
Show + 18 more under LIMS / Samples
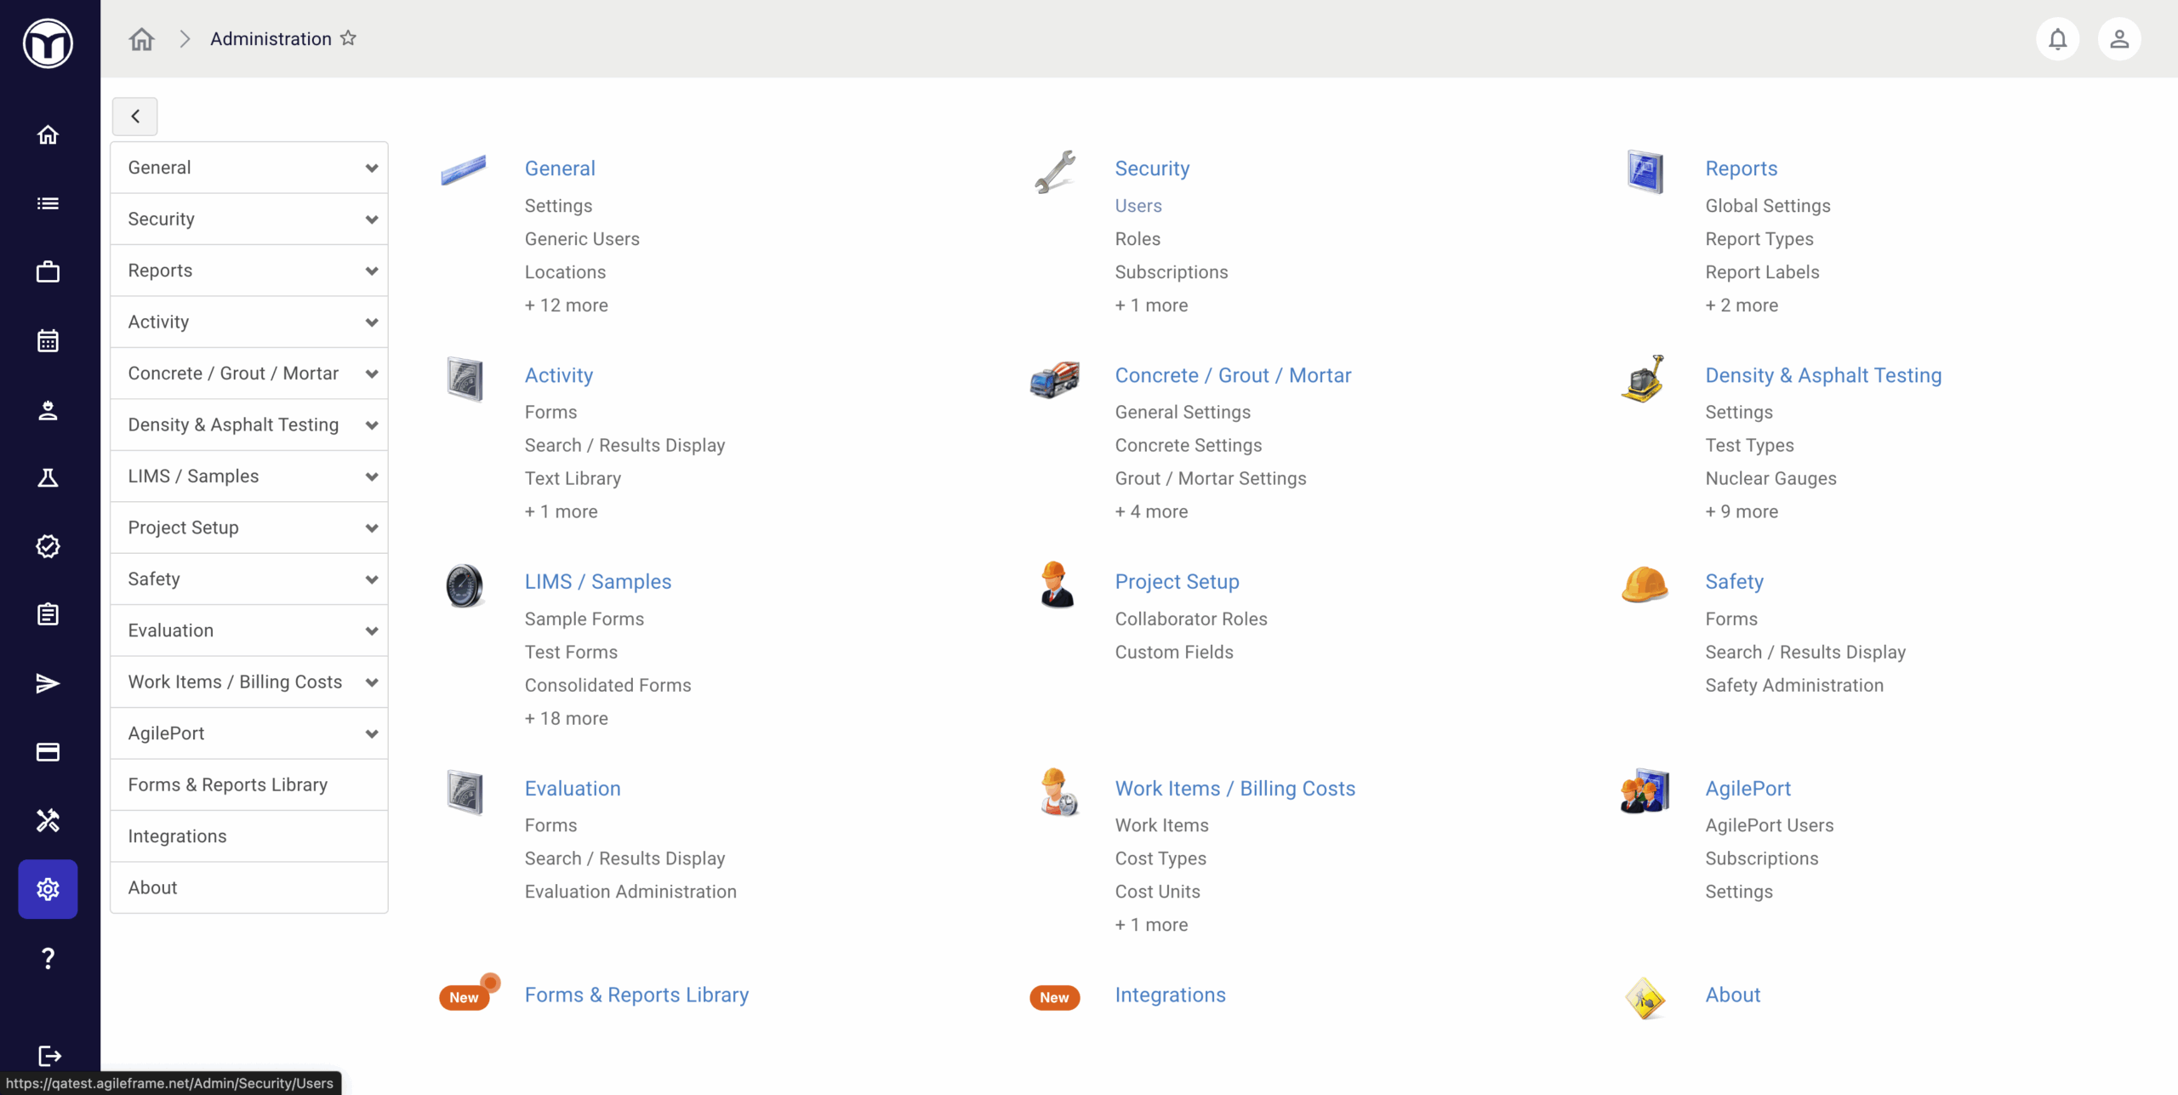point(566,718)
